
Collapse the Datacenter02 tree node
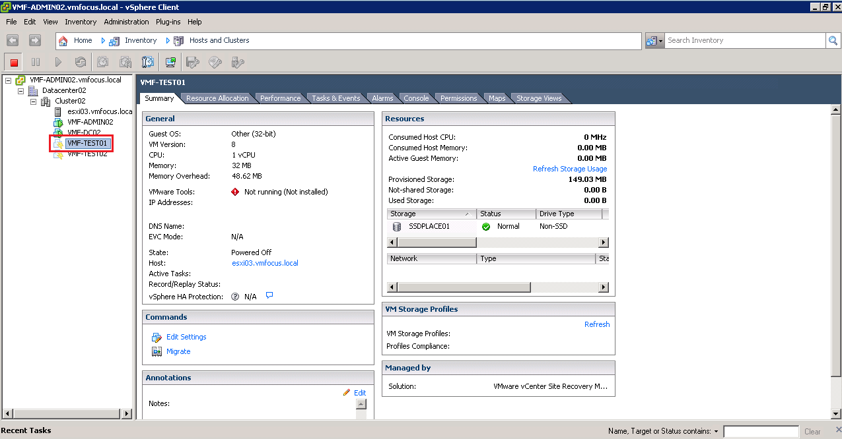tap(20, 91)
